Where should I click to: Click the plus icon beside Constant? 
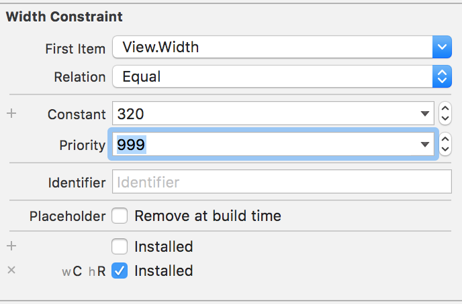pyautogui.click(x=11, y=114)
